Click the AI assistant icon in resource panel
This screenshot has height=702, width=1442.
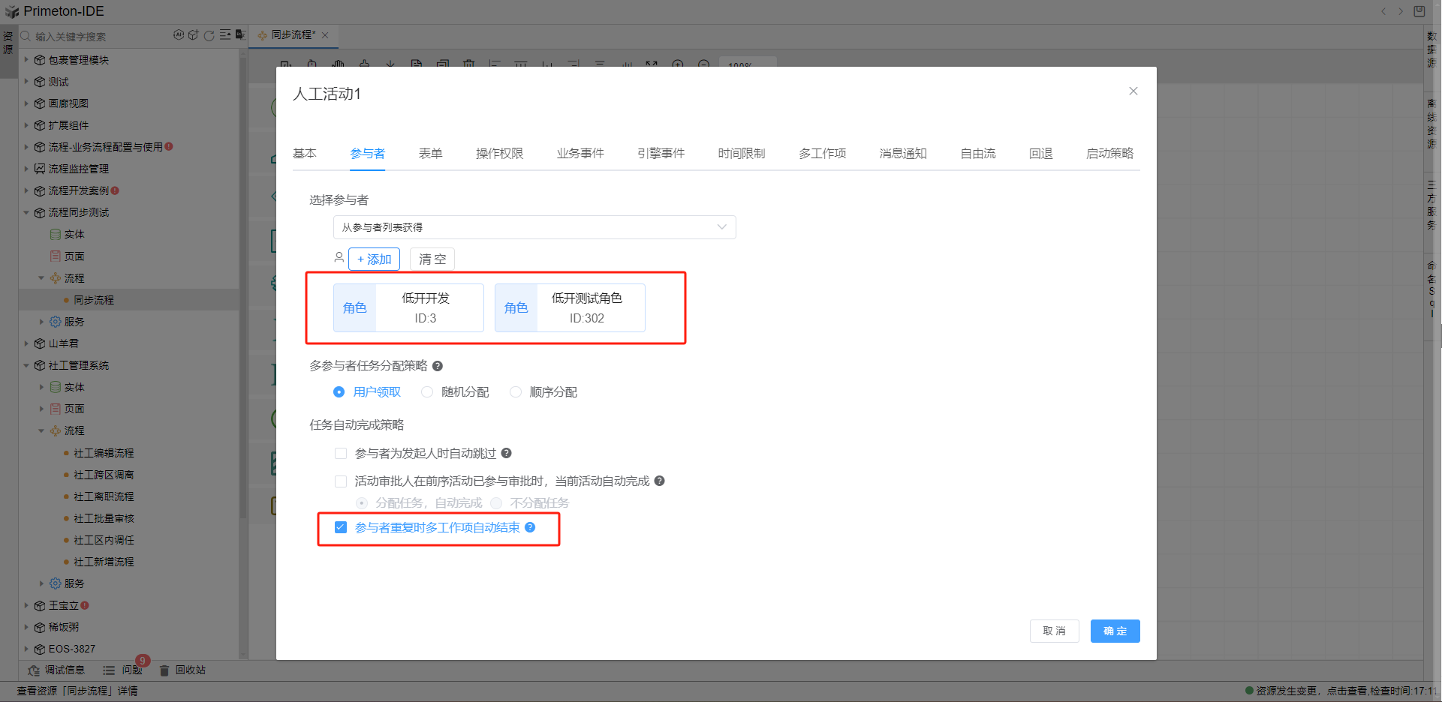(179, 35)
